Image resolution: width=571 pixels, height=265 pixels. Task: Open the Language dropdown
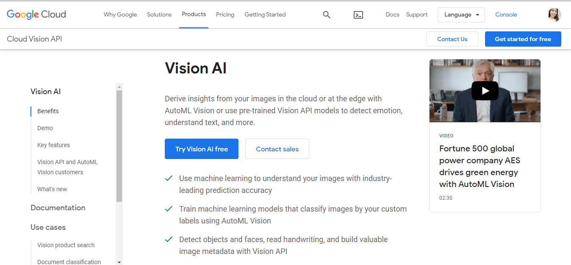click(x=461, y=15)
